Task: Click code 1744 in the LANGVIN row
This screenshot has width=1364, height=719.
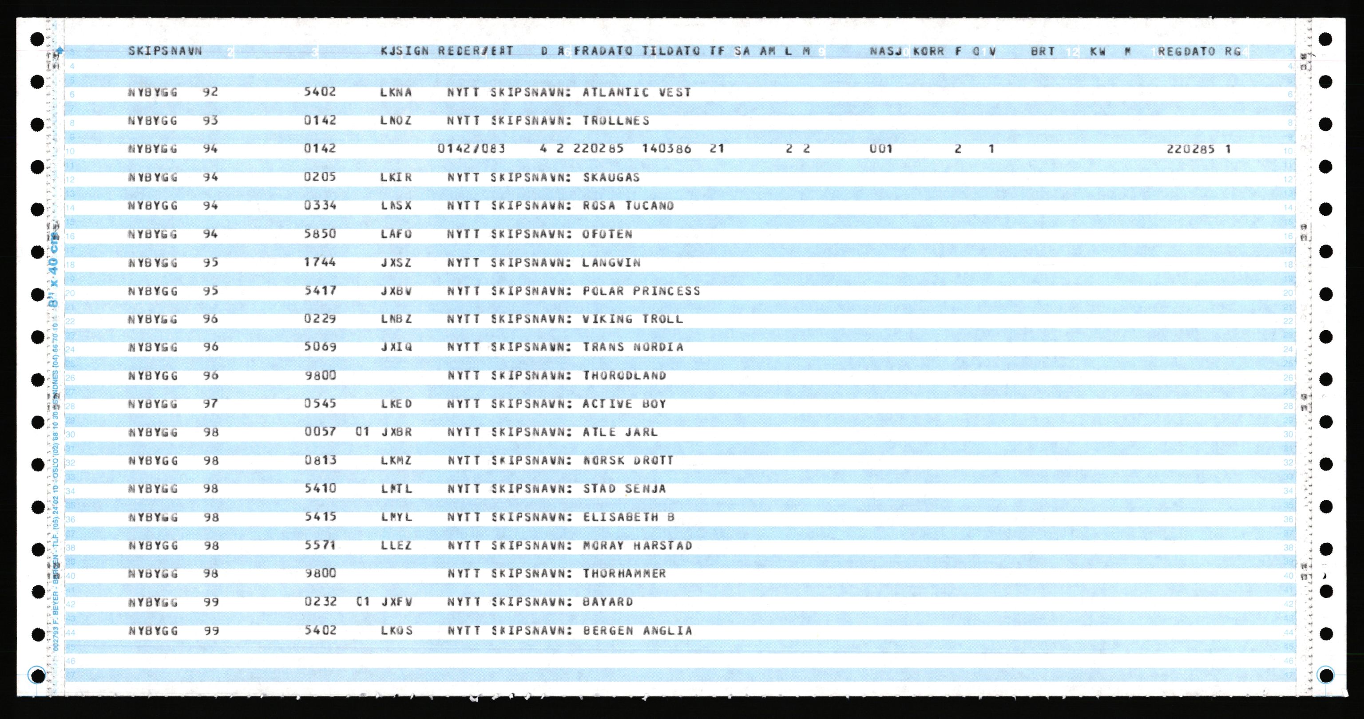Action: 320,262
